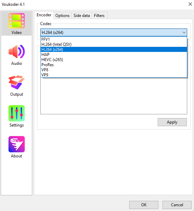Select VP9 codec option

coord(114,75)
